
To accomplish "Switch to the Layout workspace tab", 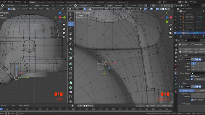I will [33, 2].
